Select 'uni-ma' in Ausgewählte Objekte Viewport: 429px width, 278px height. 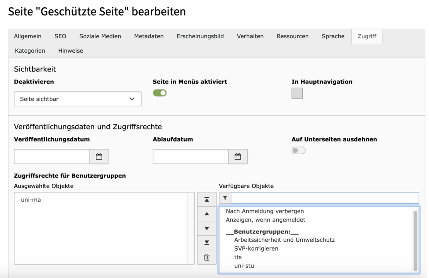click(x=31, y=200)
